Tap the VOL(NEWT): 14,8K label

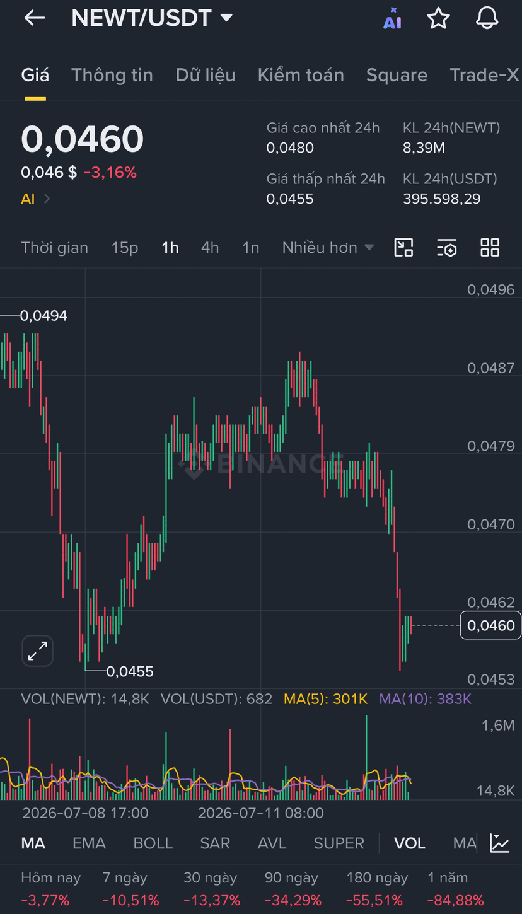[x=85, y=698]
